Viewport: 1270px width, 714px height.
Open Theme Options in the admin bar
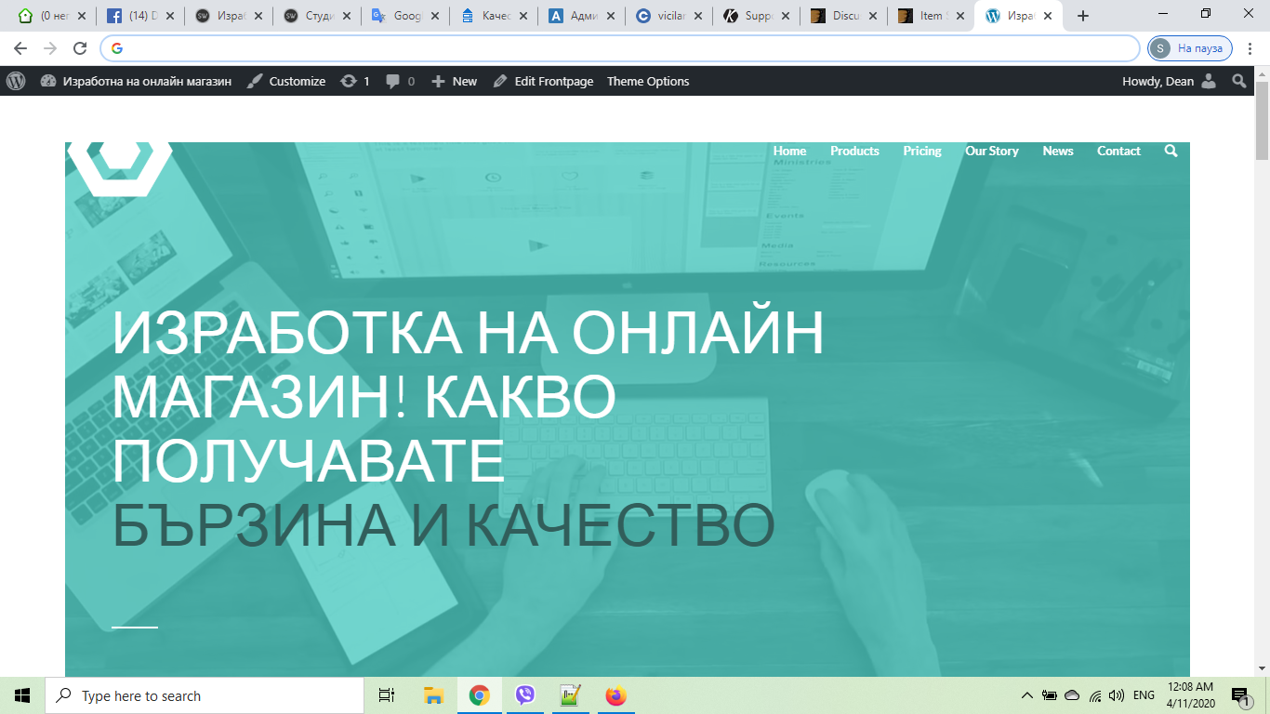(x=648, y=81)
